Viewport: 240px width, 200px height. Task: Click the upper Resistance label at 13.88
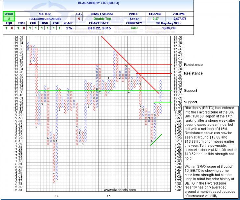[x=193, y=65]
